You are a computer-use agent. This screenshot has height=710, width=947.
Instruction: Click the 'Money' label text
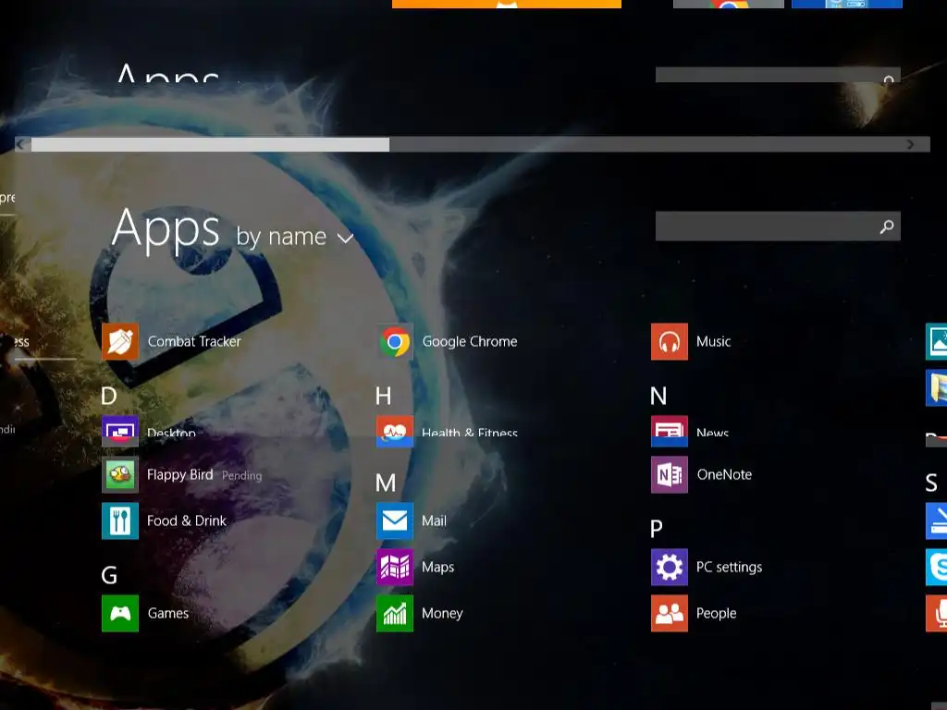[442, 614]
